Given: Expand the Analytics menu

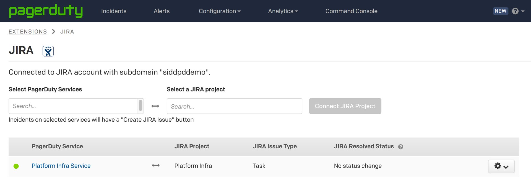Looking at the screenshot, I should 283,11.
